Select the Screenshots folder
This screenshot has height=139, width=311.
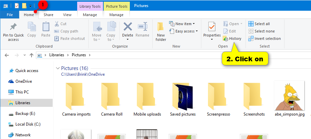pos(254,99)
